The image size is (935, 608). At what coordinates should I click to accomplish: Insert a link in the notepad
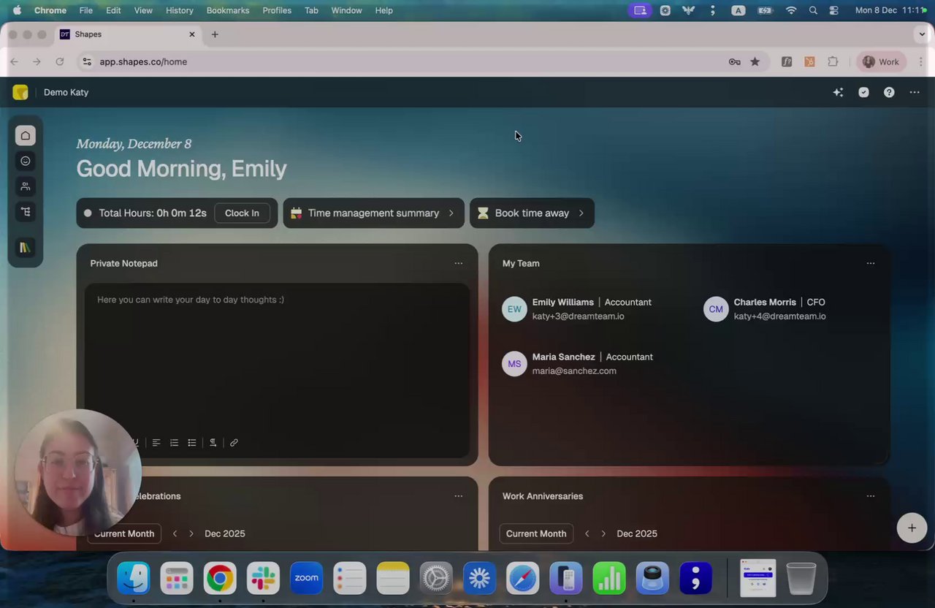(234, 443)
